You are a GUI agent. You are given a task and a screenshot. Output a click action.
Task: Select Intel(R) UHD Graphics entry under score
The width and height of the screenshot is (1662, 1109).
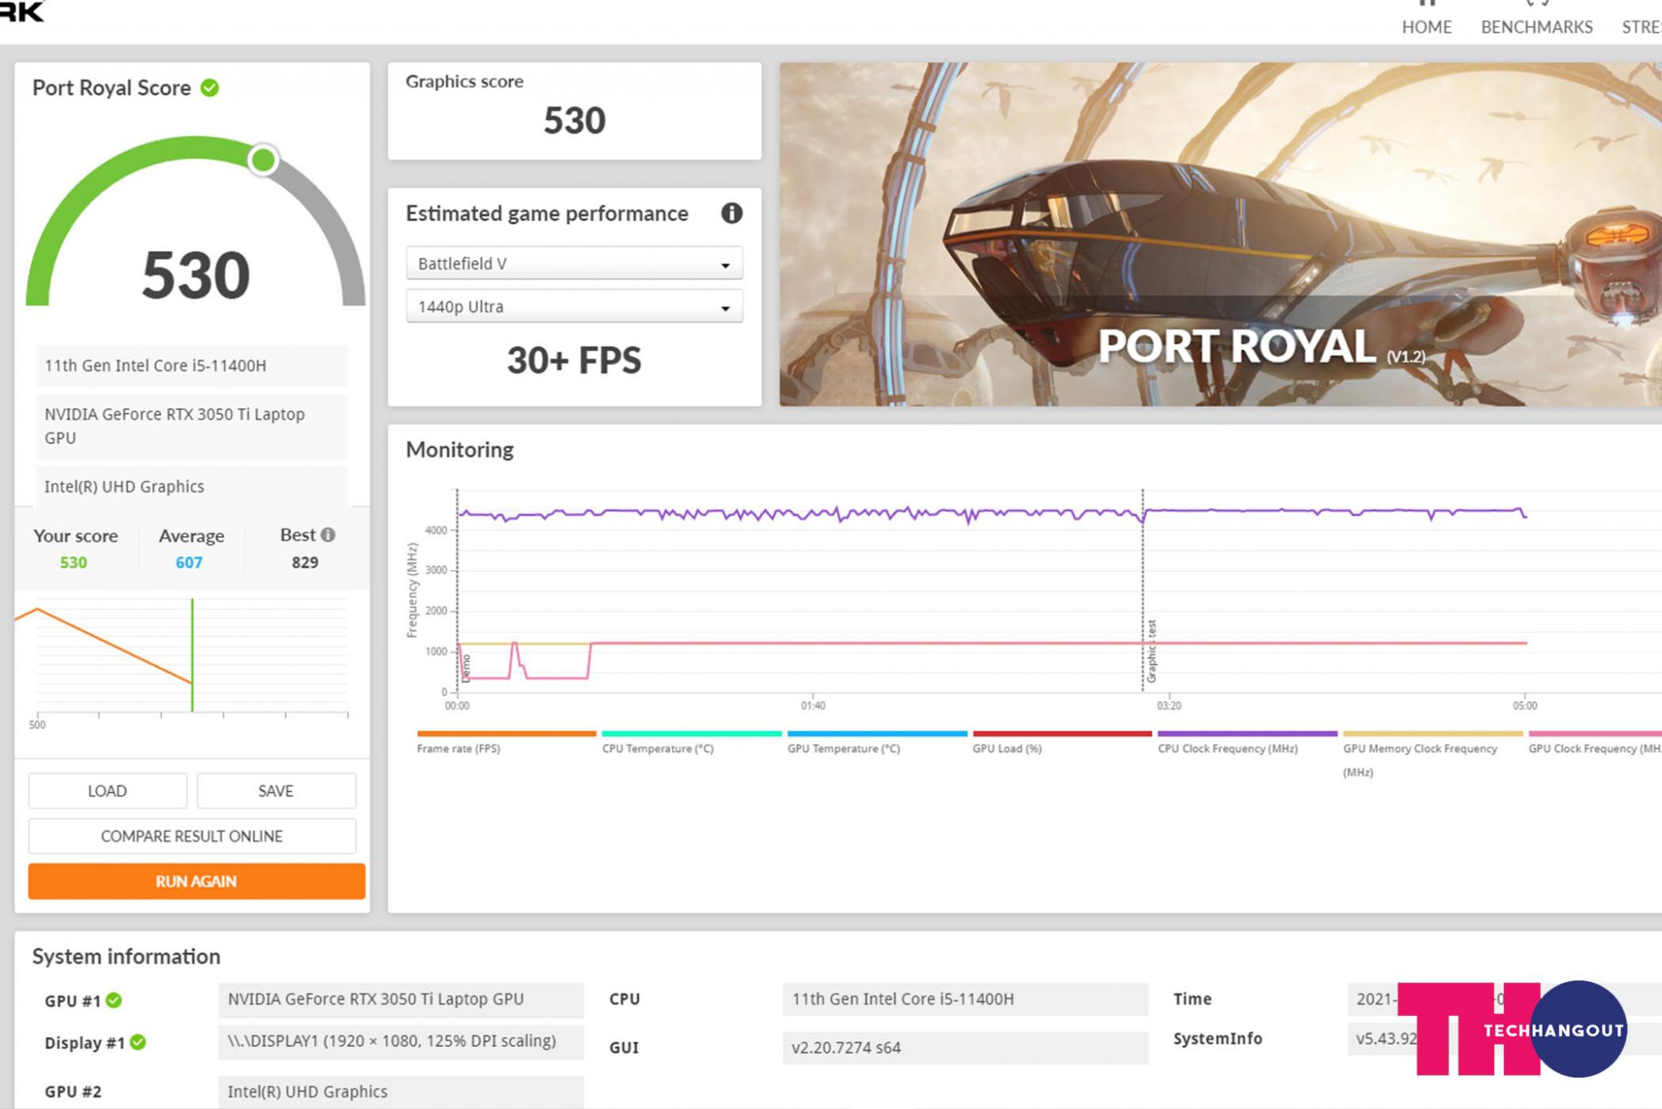point(192,487)
